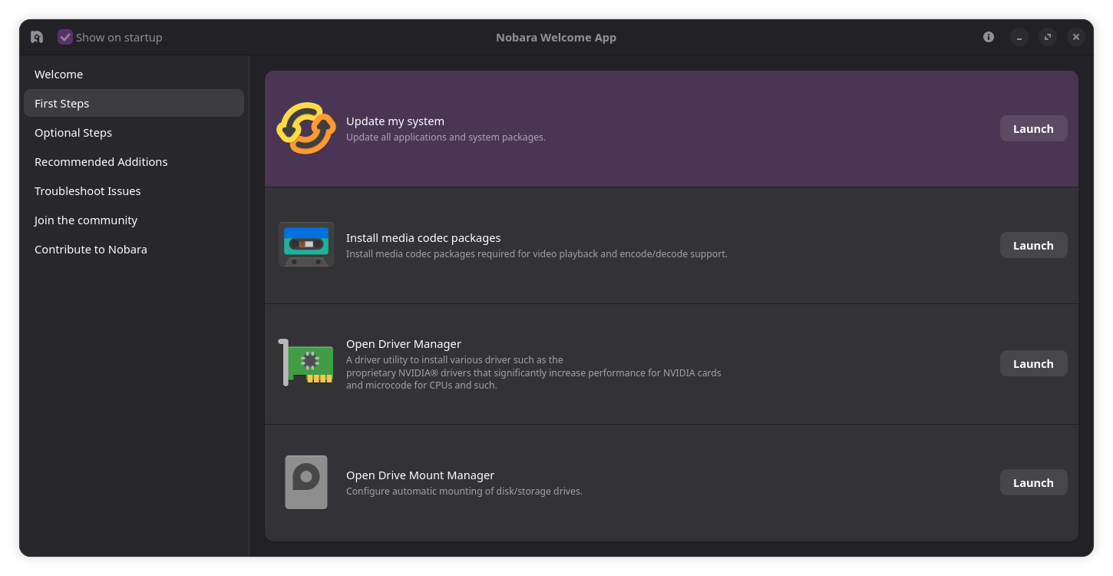The image size is (1113, 576).
Task: Click the yellow update arrows icon
Action: [306, 128]
